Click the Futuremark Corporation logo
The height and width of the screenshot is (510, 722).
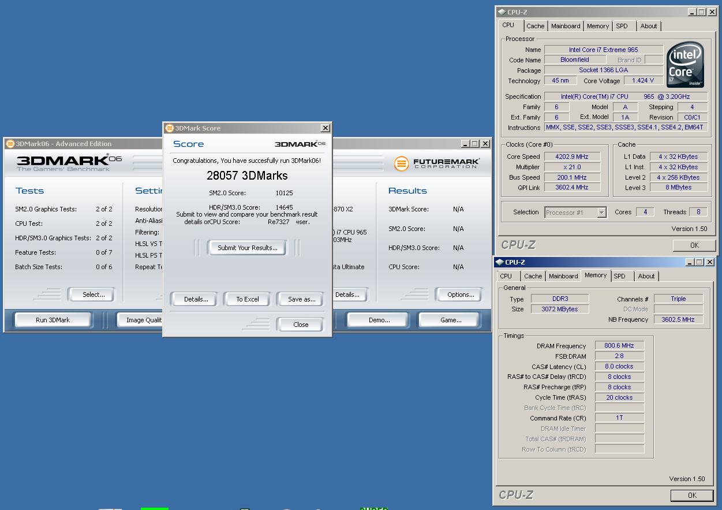pos(437,164)
